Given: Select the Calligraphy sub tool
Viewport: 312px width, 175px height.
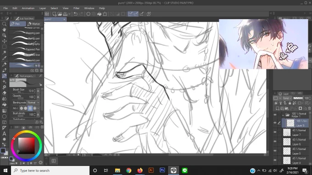Looking at the screenshot, I should tap(25, 44).
